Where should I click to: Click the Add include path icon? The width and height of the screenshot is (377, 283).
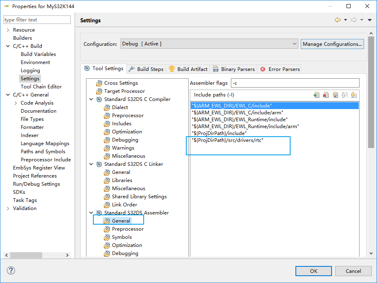tap(317, 95)
